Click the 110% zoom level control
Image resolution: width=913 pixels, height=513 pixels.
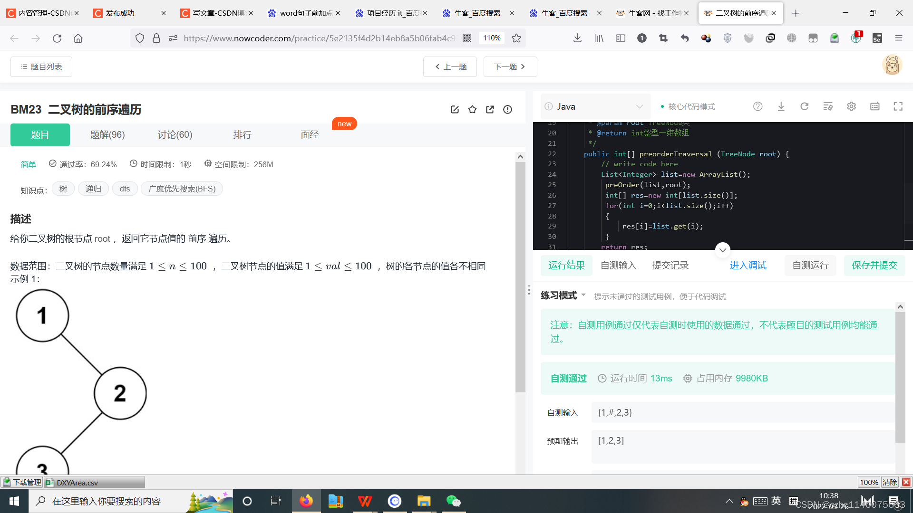pyautogui.click(x=491, y=38)
